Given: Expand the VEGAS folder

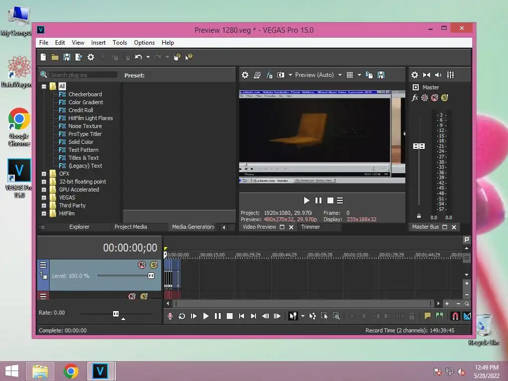Looking at the screenshot, I should [x=44, y=197].
